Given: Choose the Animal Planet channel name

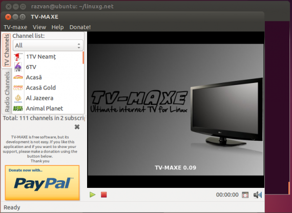Looking at the screenshot, I should point(45,109).
